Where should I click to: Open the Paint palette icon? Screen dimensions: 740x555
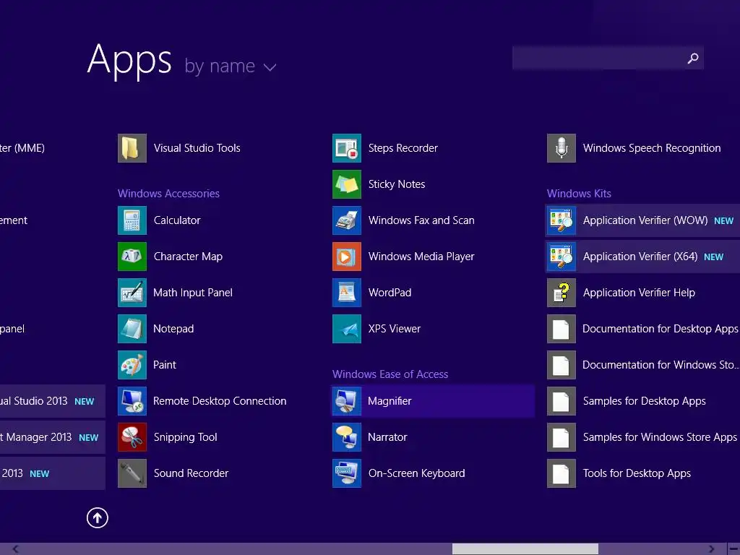pos(132,365)
